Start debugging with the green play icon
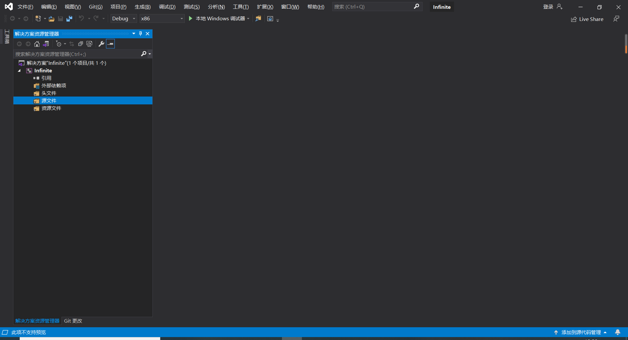Viewport: 628px width, 340px height. (190, 19)
